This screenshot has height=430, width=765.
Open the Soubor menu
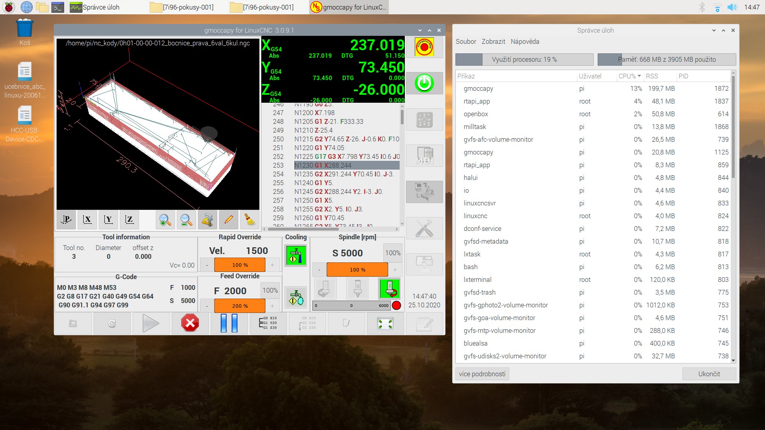[466, 41]
